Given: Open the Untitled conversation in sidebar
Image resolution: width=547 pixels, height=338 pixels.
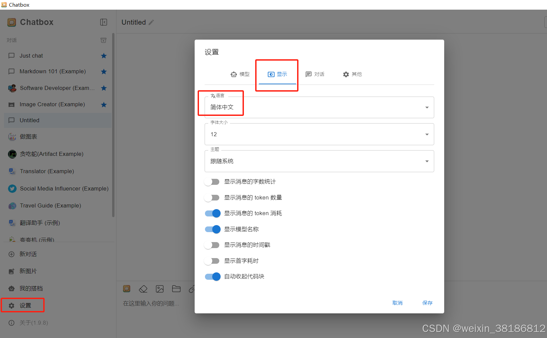Looking at the screenshot, I should click(x=58, y=120).
